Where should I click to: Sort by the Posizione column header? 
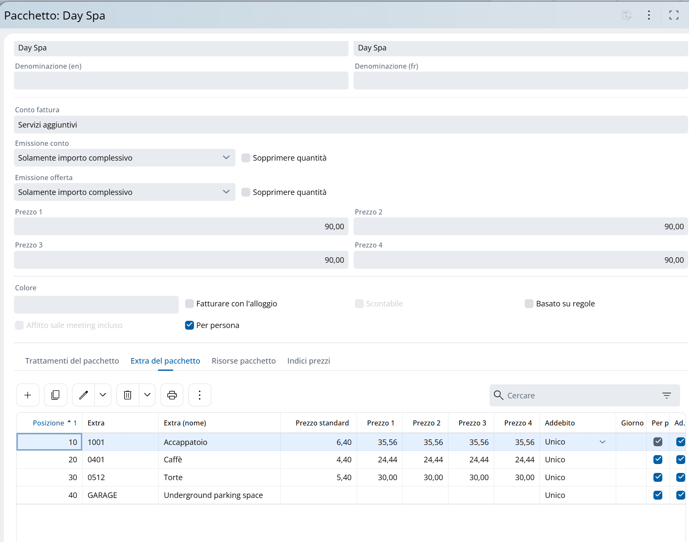(48, 423)
